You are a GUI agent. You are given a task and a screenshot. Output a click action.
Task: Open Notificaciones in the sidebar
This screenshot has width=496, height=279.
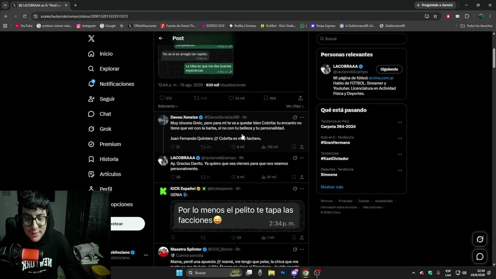point(111,84)
